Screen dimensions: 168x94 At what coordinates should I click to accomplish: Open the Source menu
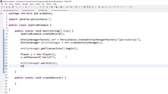11,4
